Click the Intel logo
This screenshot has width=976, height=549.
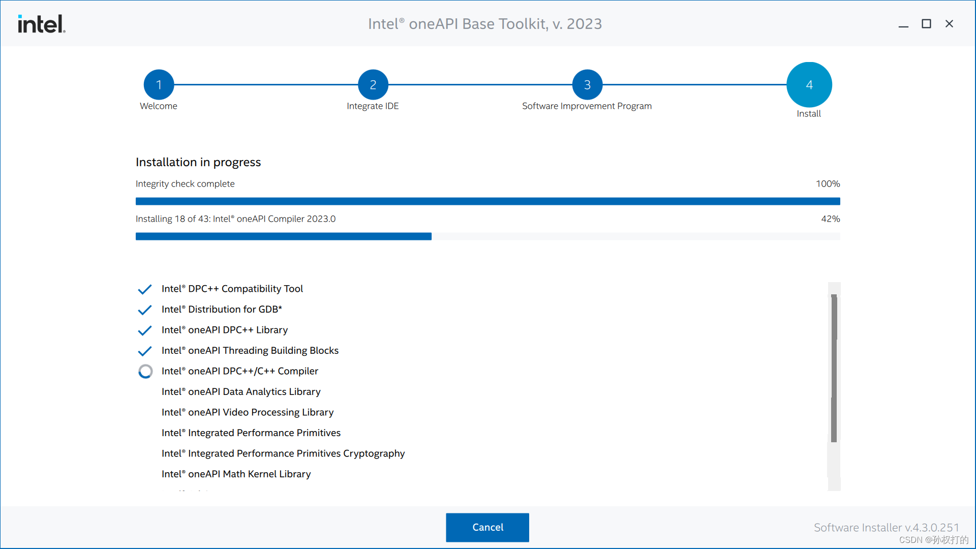[x=42, y=24]
